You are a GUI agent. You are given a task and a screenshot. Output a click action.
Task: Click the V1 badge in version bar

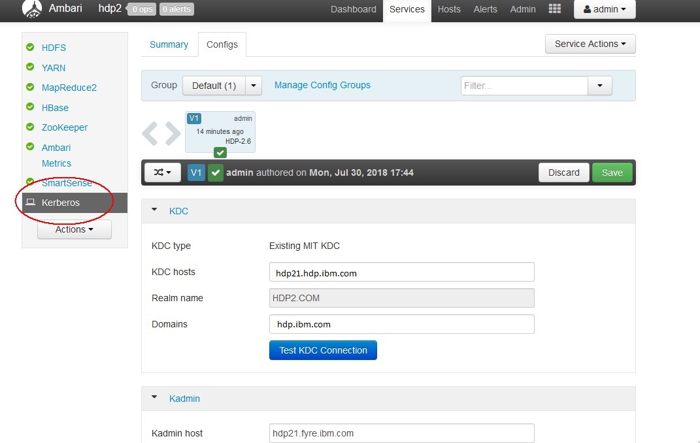(x=196, y=172)
